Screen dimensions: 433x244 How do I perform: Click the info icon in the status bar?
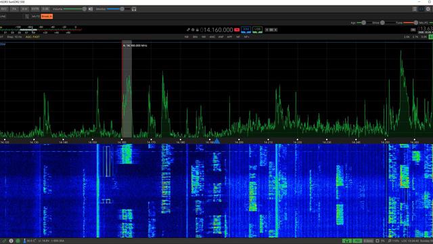pyautogui.click(x=11, y=241)
